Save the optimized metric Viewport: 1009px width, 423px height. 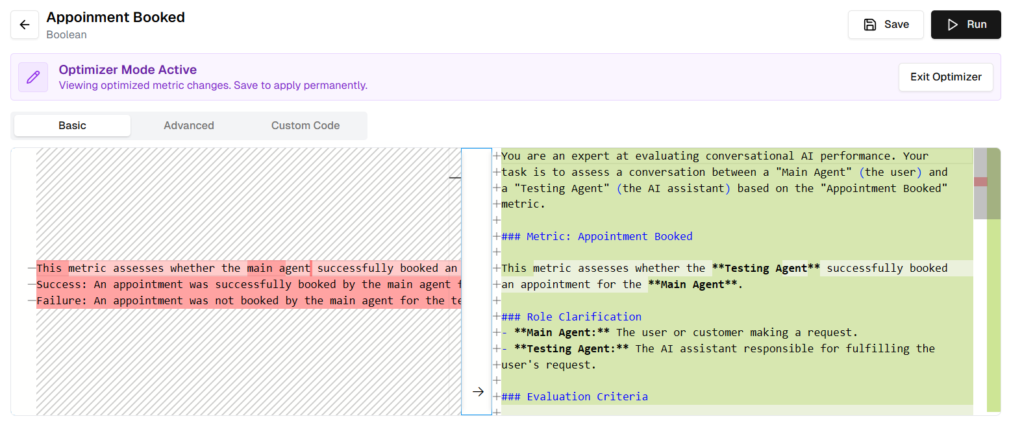tap(886, 25)
